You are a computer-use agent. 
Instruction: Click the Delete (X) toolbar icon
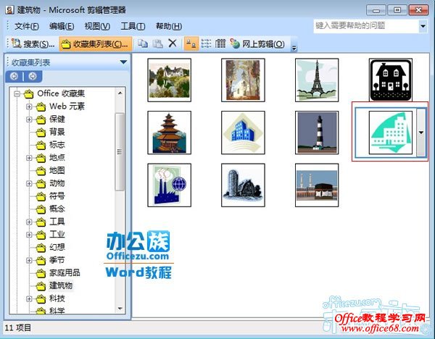pyautogui.click(x=173, y=43)
